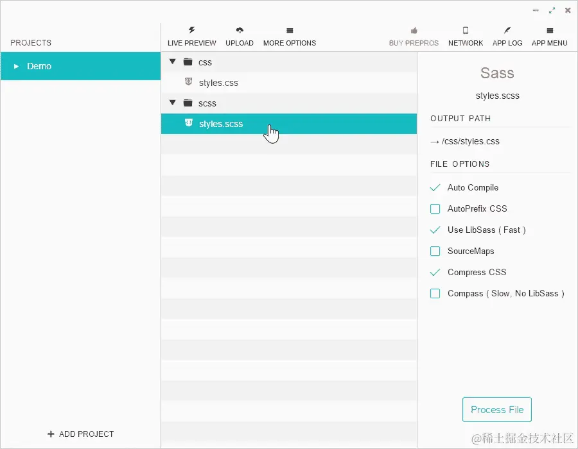This screenshot has width=578, height=449.
Task: Click the styles.scss file type icon
Action: pyautogui.click(x=188, y=123)
